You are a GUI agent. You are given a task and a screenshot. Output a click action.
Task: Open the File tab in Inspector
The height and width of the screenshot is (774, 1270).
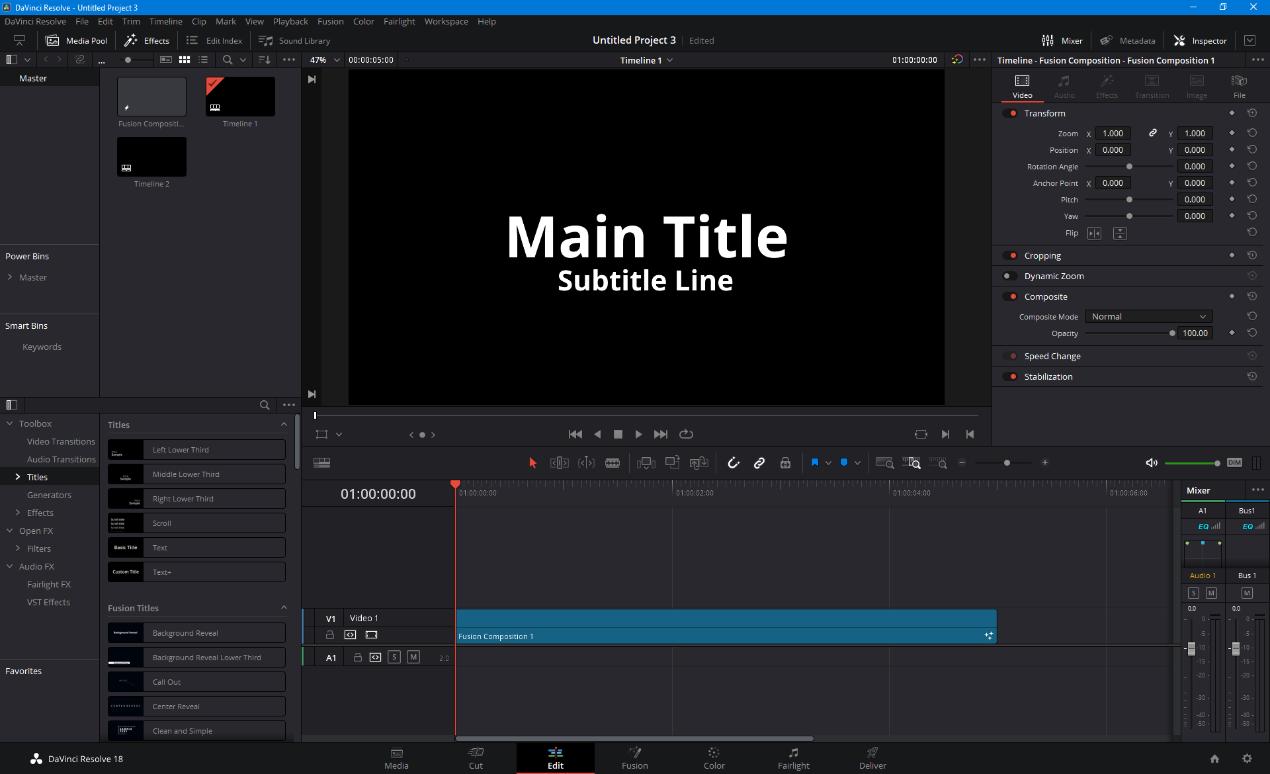point(1239,86)
